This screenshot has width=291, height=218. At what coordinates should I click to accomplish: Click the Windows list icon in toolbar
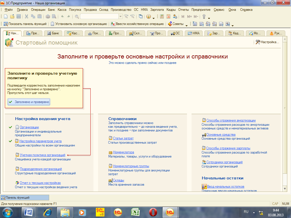pos(141,16)
